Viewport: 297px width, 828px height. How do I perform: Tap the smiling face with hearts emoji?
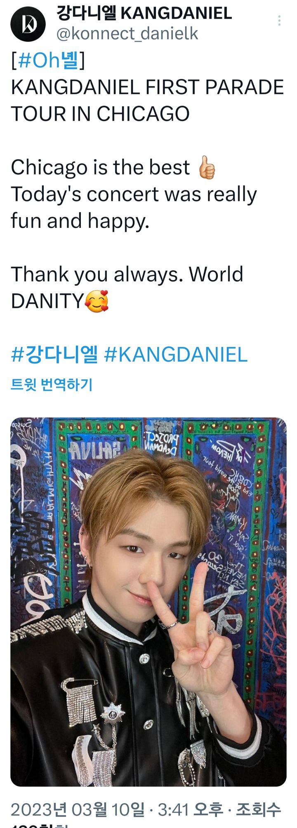point(97,301)
